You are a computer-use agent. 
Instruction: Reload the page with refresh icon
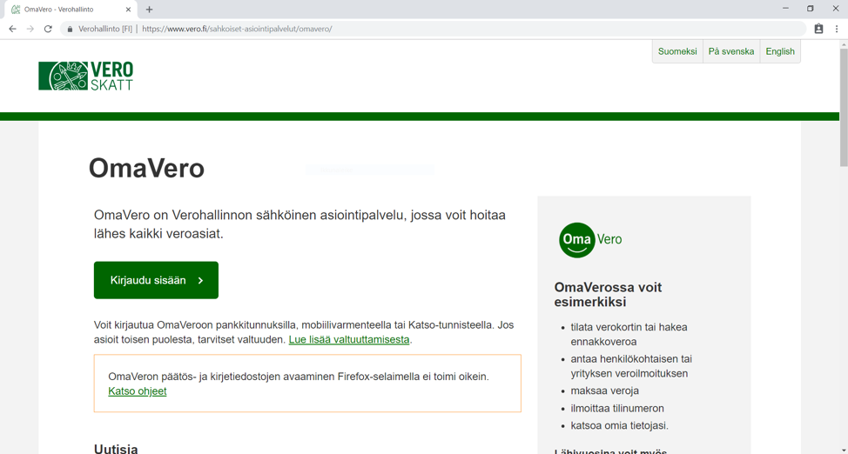coord(49,29)
